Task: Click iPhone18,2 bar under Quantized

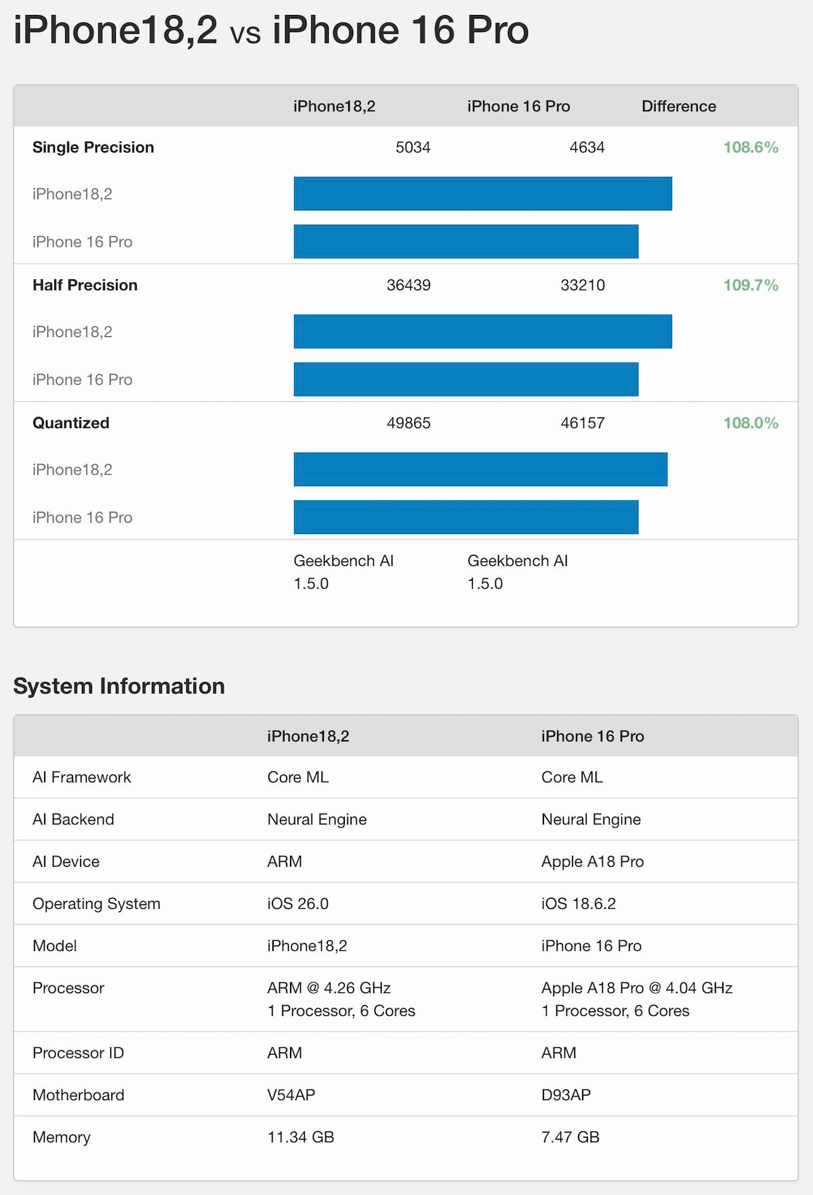Action: 480,469
